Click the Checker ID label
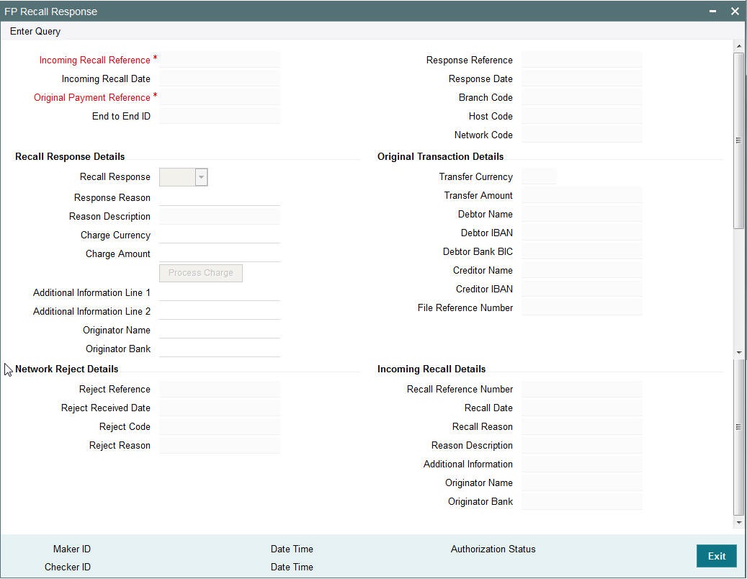The height and width of the screenshot is (579, 747). point(68,567)
